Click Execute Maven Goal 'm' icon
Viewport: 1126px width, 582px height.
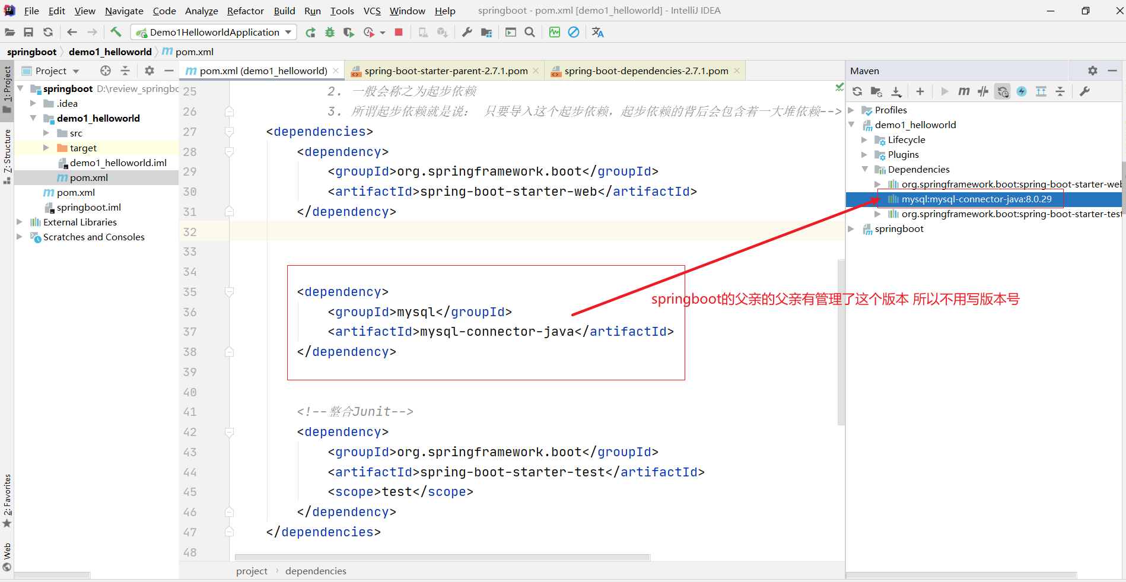[x=964, y=91]
